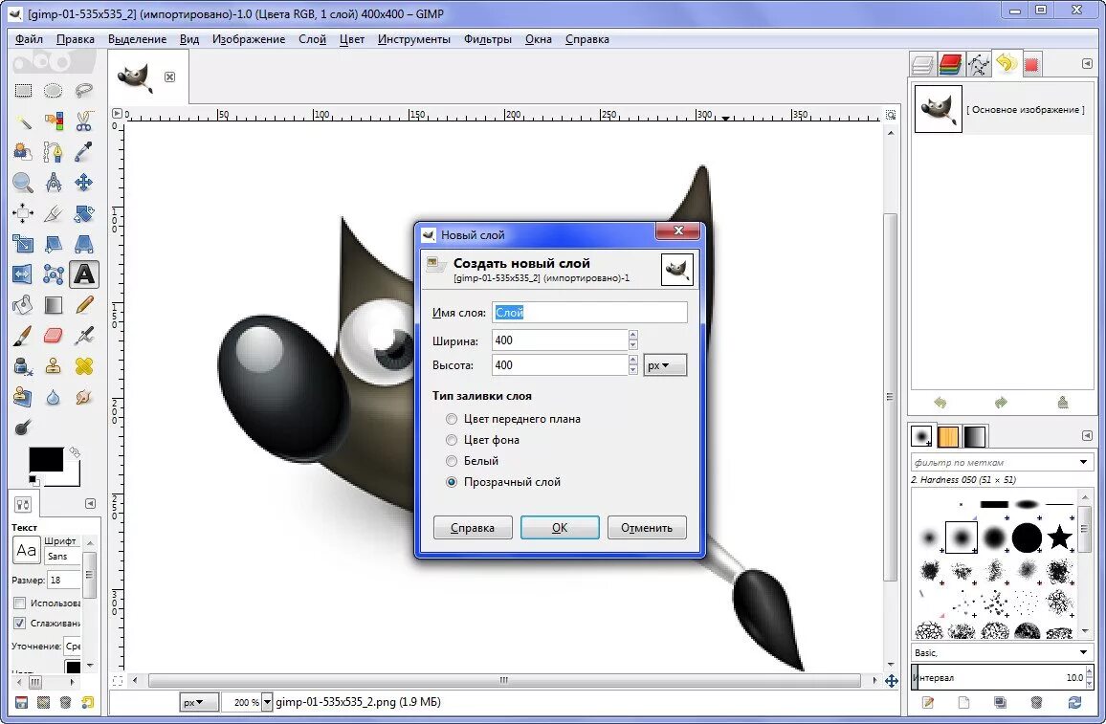
Task: Confirm the new layer with OK
Action: 560,527
